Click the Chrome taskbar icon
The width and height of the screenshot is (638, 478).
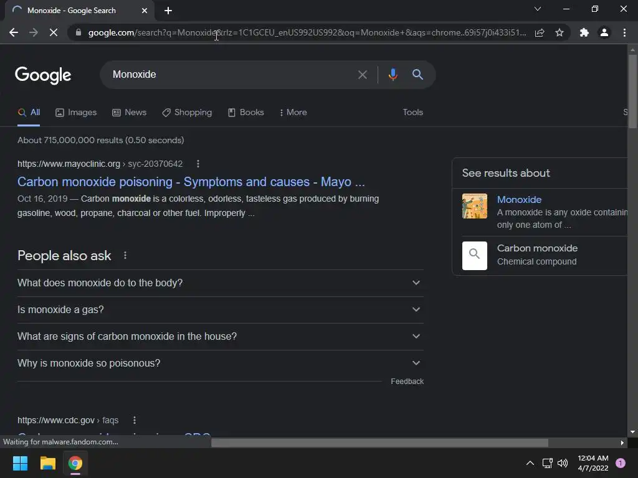75,463
